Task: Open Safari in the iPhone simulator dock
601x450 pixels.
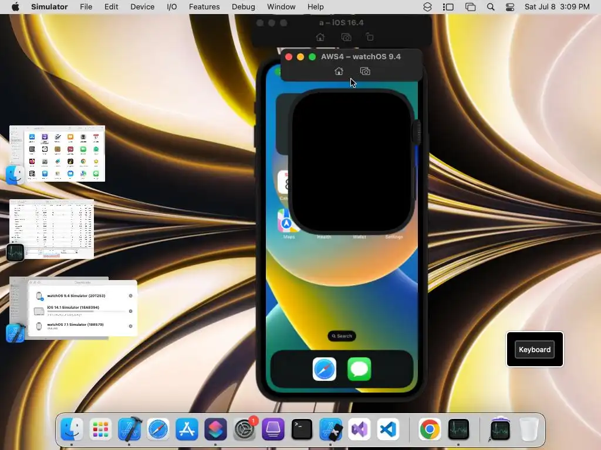Action: tap(324, 369)
